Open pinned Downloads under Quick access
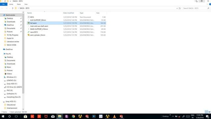Viewport: 211px width, 119px height. coord(11,22)
